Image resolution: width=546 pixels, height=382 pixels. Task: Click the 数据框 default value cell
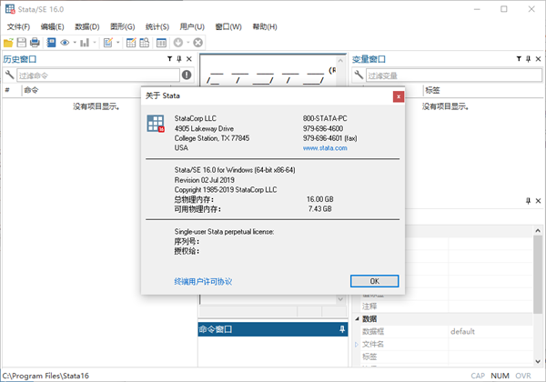pyautogui.click(x=490, y=332)
